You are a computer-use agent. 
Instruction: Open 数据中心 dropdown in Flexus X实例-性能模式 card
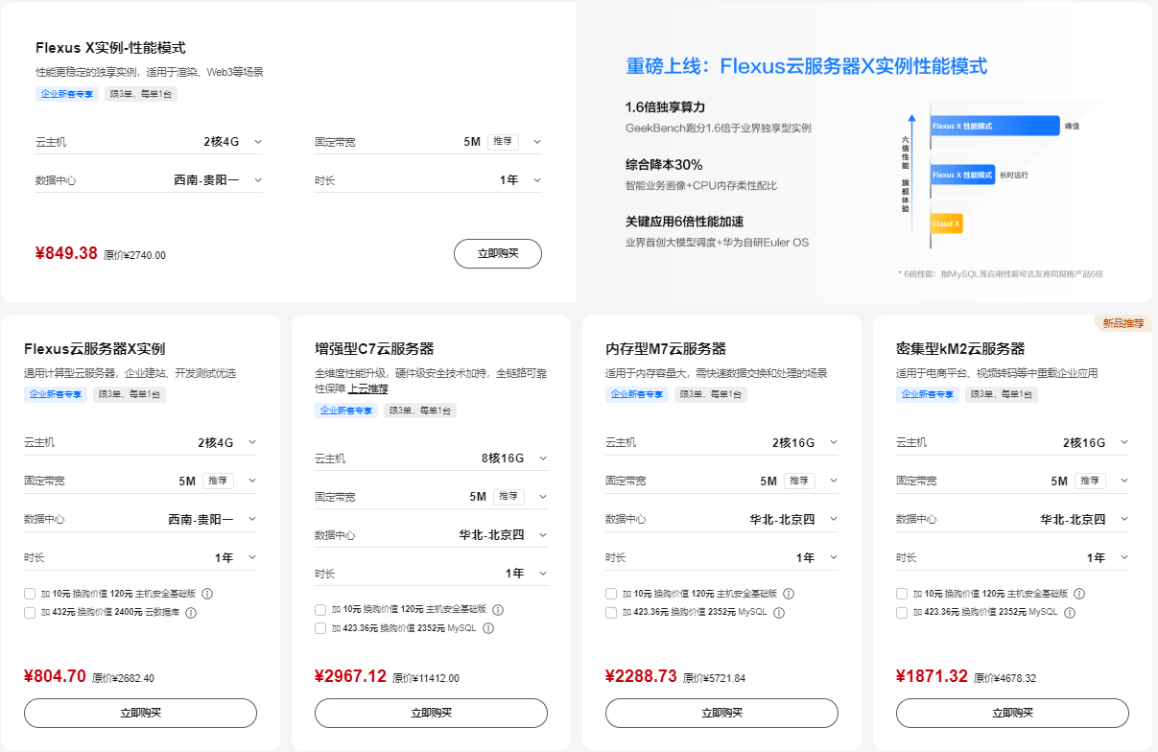149,180
